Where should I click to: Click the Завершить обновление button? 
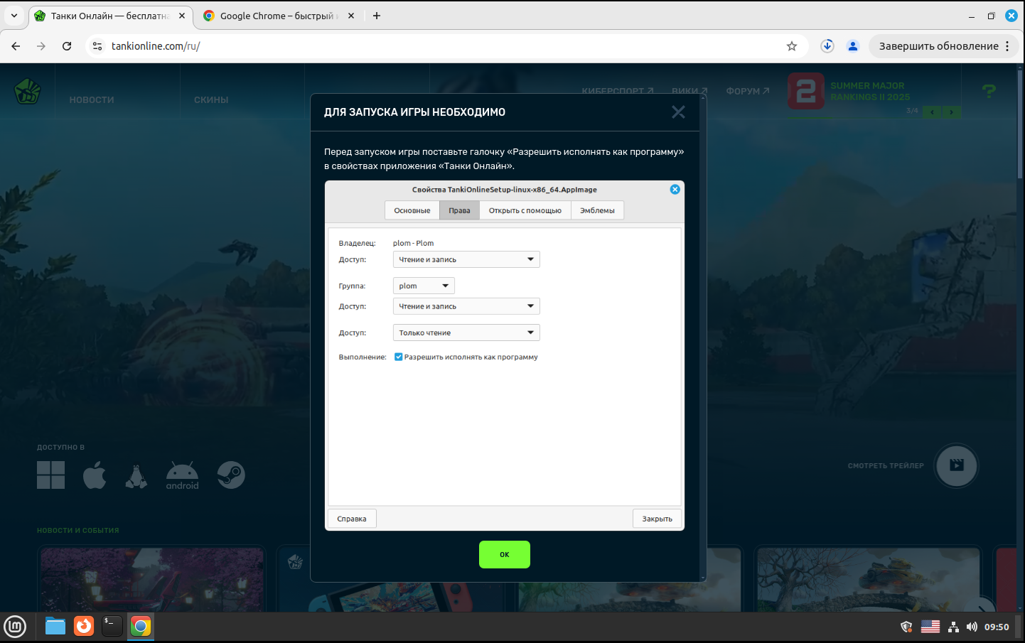tap(938, 46)
